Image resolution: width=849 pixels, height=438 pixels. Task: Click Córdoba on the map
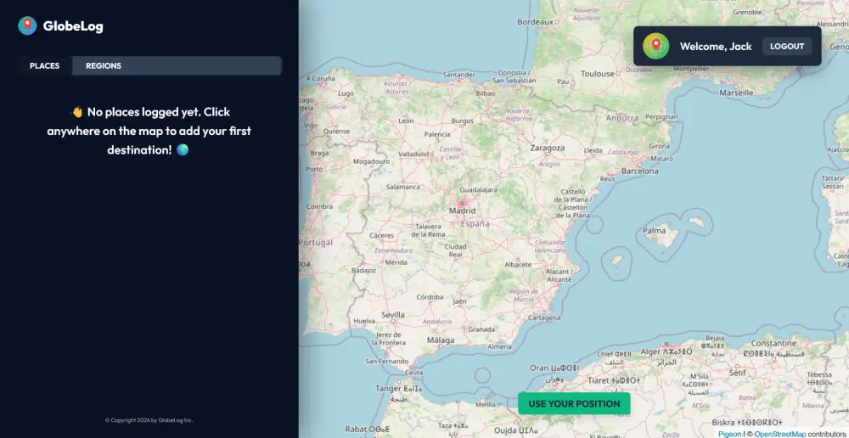point(430,297)
